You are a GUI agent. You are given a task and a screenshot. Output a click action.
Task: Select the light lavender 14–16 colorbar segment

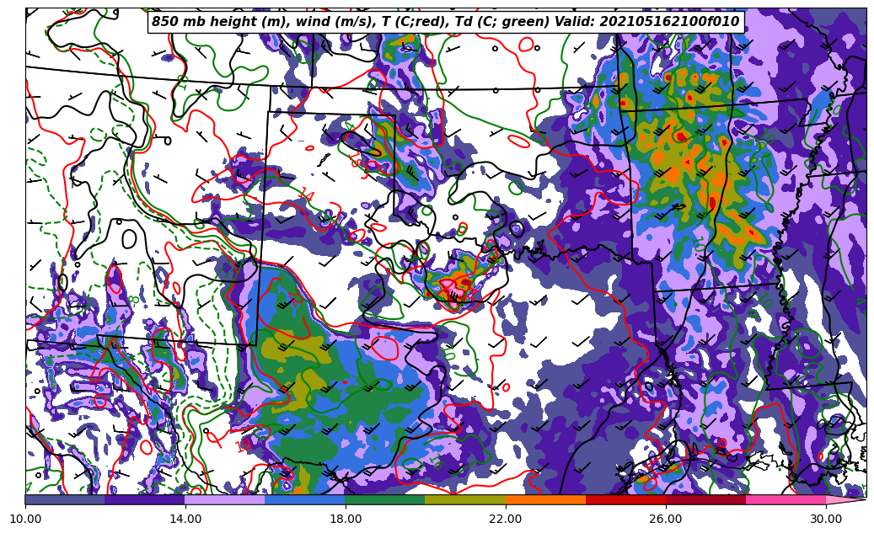coord(224,499)
